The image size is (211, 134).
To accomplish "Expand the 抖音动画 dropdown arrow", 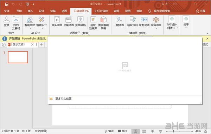I will (x=156, y=28).
